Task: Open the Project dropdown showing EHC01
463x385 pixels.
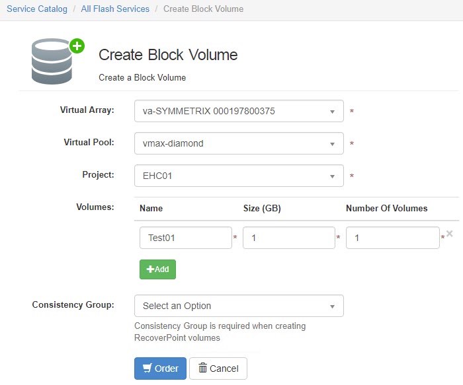Action: (x=239, y=176)
